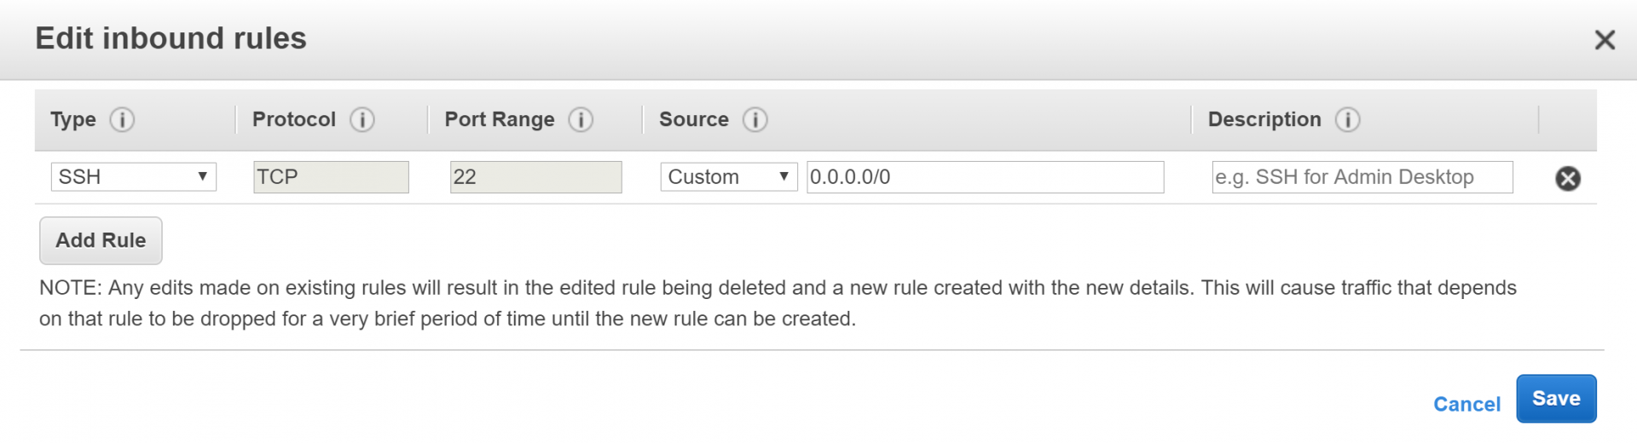The image size is (1637, 443).
Task: Open the SSH type dropdown
Action: (x=134, y=177)
